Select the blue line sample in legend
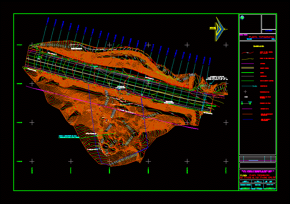This screenshot has height=204, width=290. 247,120
